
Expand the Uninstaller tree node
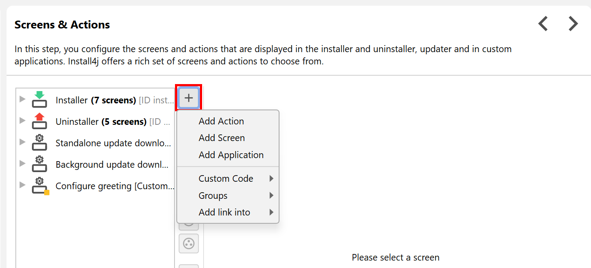click(23, 120)
